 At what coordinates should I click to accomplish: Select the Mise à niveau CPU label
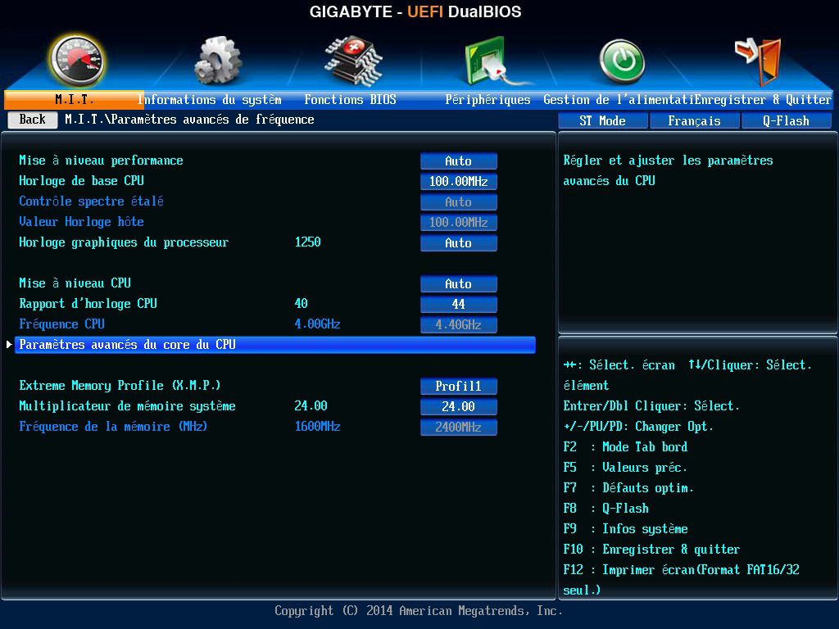tap(75, 283)
